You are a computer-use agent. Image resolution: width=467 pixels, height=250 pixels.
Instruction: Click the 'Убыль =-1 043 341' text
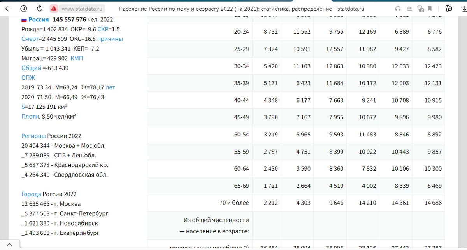(46, 49)
